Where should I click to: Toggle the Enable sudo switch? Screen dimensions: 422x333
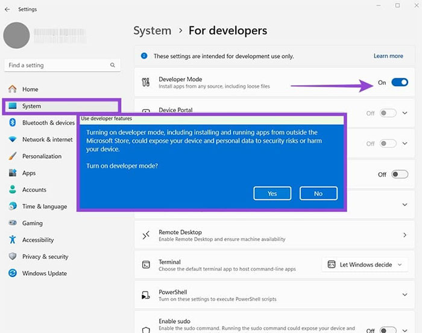pyautogui.click(x=388, y=329)
